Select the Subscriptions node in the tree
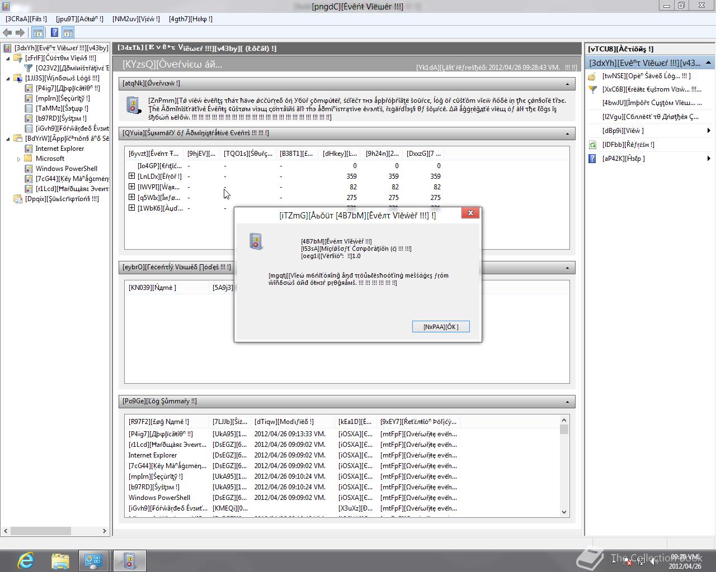The width and height of the screenshot is (716, 572). pyautogui.click(x=62, y=199)
